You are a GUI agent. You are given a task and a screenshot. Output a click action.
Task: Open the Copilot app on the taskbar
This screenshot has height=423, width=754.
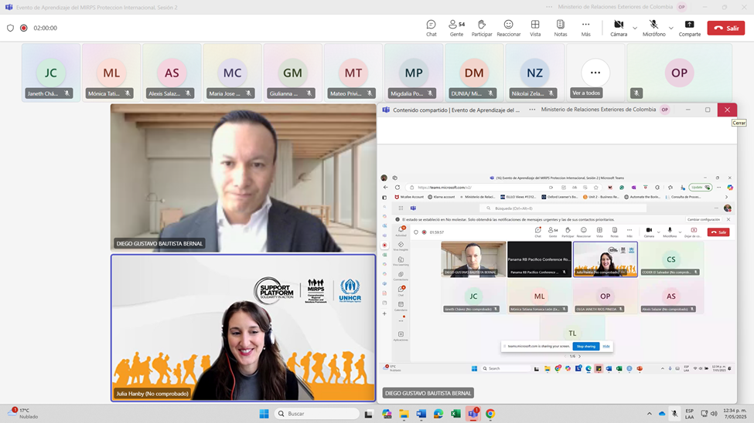click(x=387, y=414)
